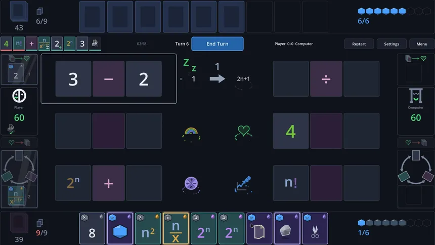
Task: Click the Restart button
Action: [x=359, y=44]
